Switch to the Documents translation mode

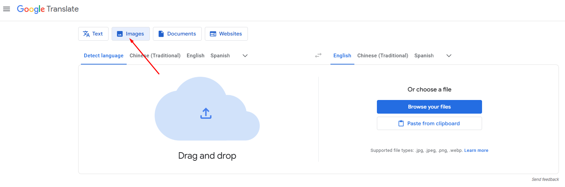177,34
